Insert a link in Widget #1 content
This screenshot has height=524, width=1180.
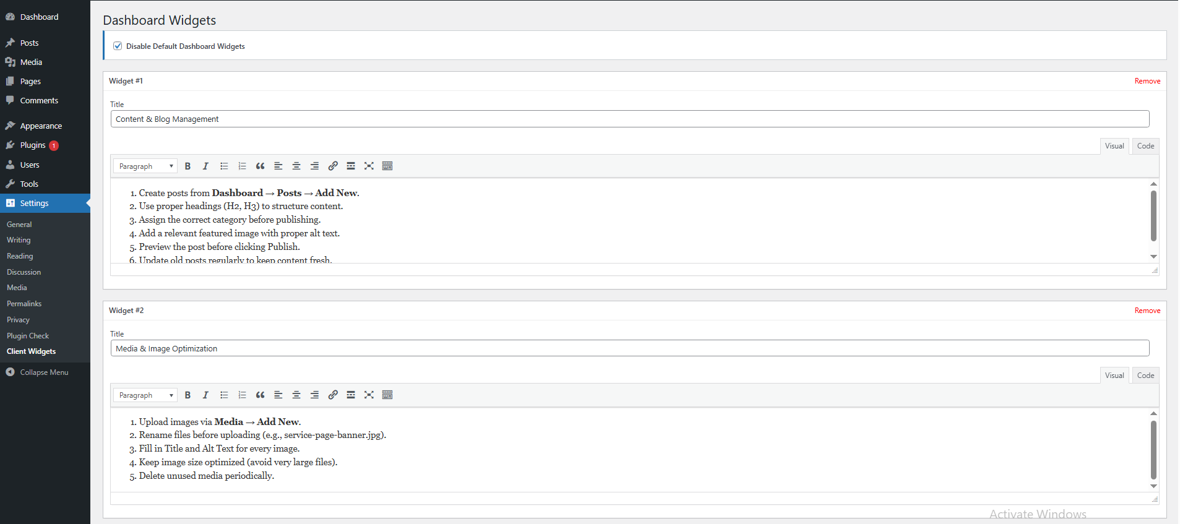tap(333, 166)
